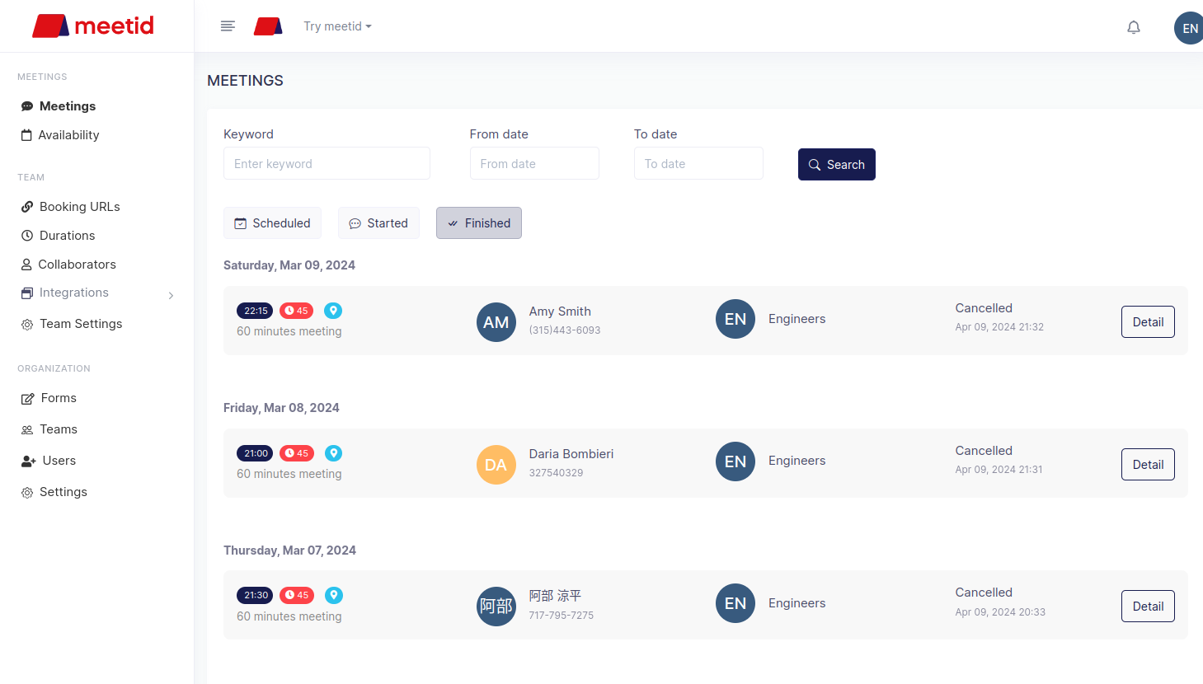1203x684 pixels.
Task: Focus the Enter keyword field
Action: click(x=327, y=163)
